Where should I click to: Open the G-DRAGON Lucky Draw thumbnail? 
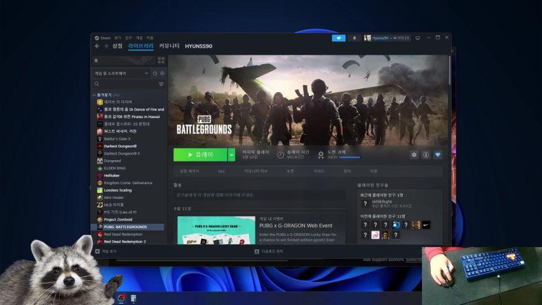click(x=217, y=230)
